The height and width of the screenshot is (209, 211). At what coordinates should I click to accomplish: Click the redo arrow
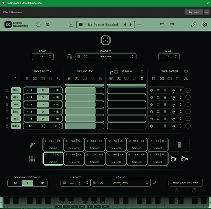click(x=171, y=25)
